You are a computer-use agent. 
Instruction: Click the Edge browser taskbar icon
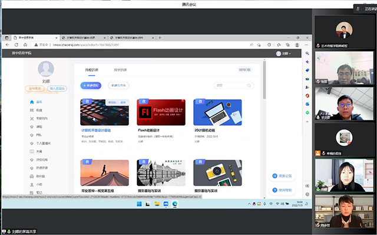pos(175,204)
